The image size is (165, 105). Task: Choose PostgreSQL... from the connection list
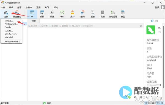tap(11, 24)
